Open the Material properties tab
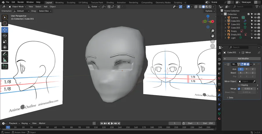Viewport: 262px width, 134px height. (219, 119)
